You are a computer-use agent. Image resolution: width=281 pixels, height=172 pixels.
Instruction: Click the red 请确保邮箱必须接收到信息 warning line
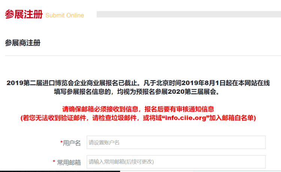coord(138,109)
